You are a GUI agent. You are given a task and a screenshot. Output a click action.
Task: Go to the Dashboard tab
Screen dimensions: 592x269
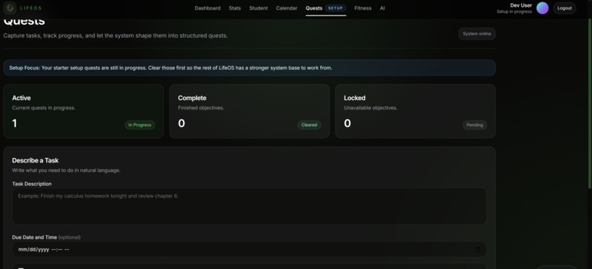[x=208, y=8]
